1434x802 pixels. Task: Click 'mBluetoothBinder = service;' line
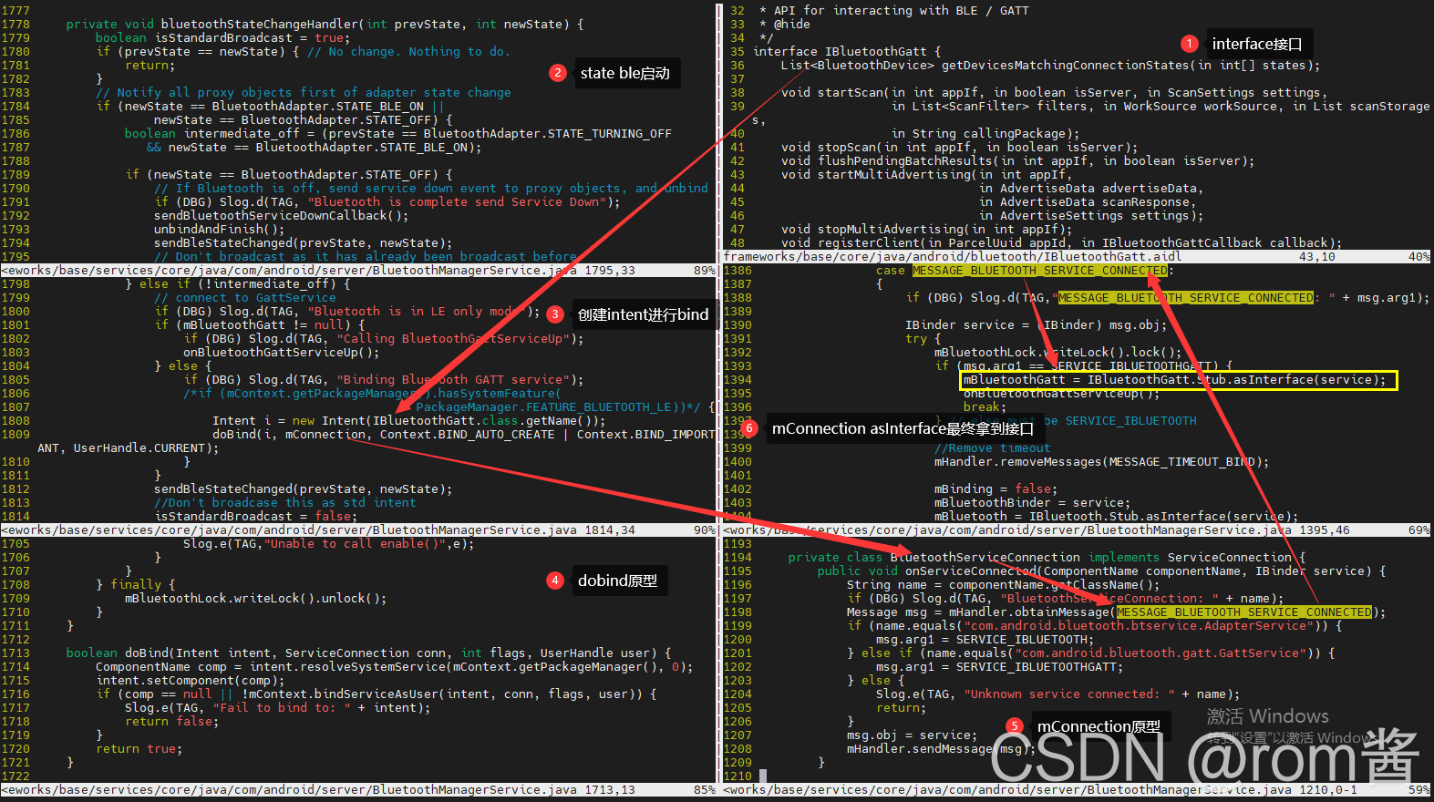pos(1032,503)
